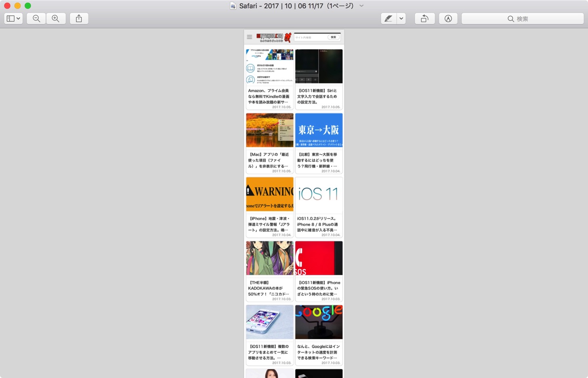Click the hamburger menu icon on webpage
Screen dimensions: 588x378
click(x=250, y=37)
